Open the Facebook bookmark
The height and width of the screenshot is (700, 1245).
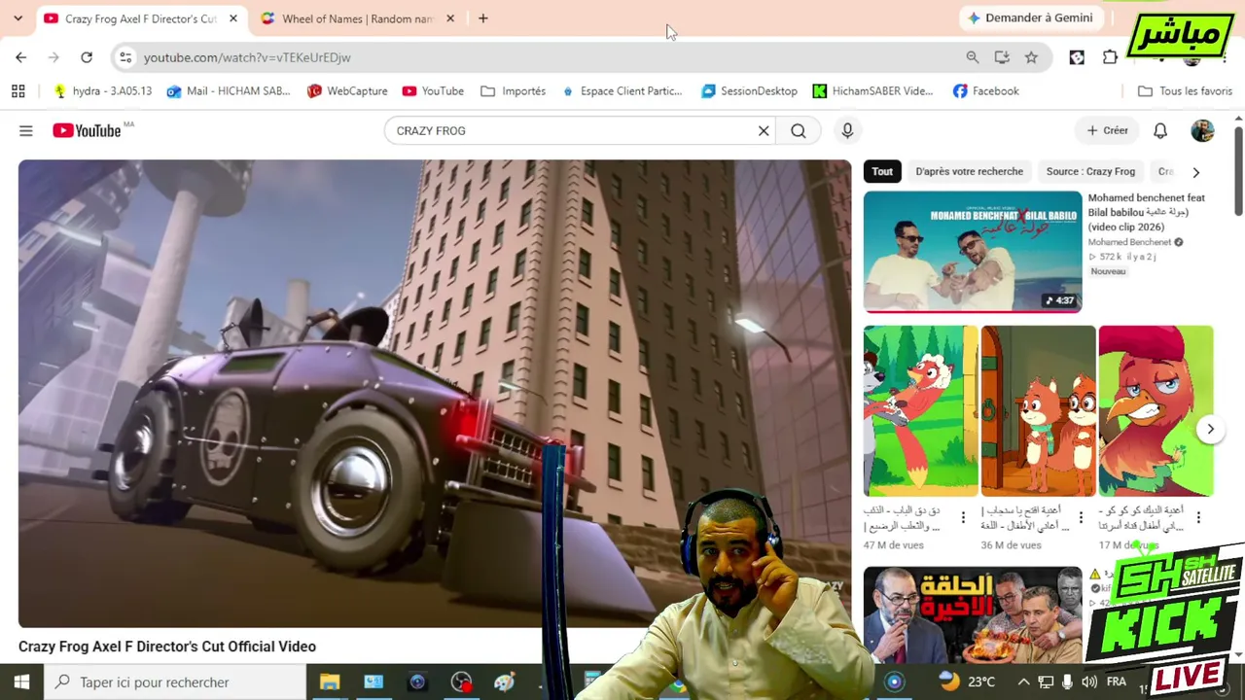coord(985,91)
